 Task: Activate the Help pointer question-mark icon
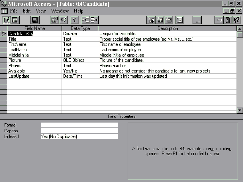coord(236,20)
